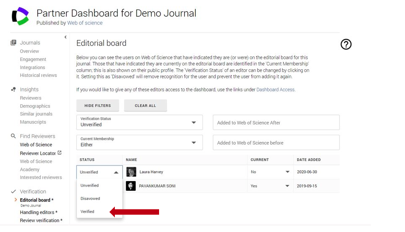
Task: Focus the Added to Web of Science After field
Action: [x=276, y=122]
